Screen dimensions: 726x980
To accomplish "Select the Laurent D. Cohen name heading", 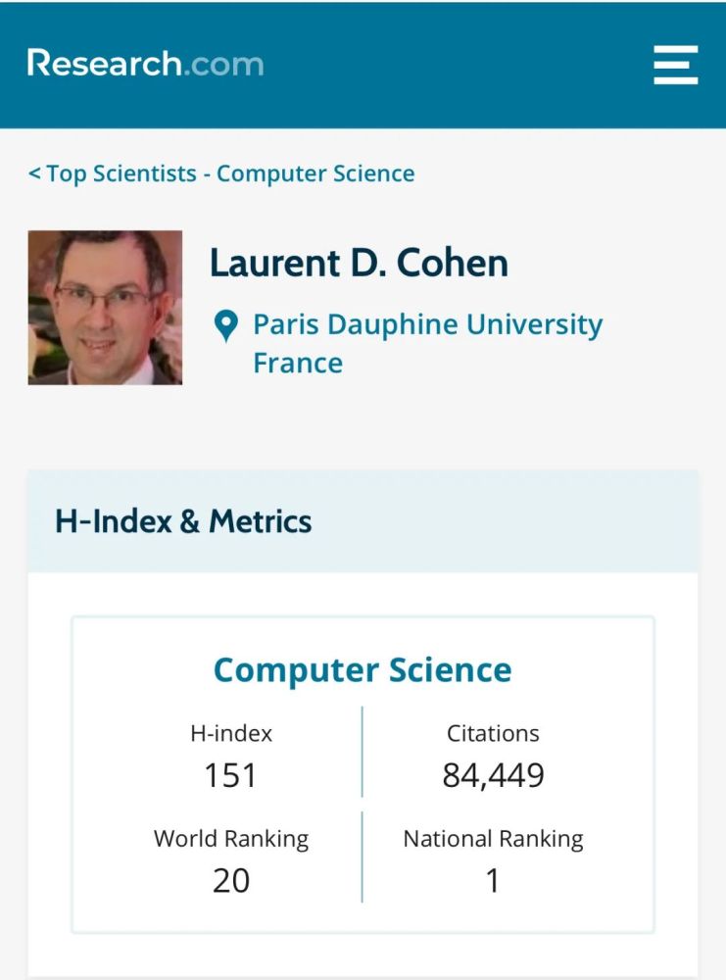I will click(359, 263).
